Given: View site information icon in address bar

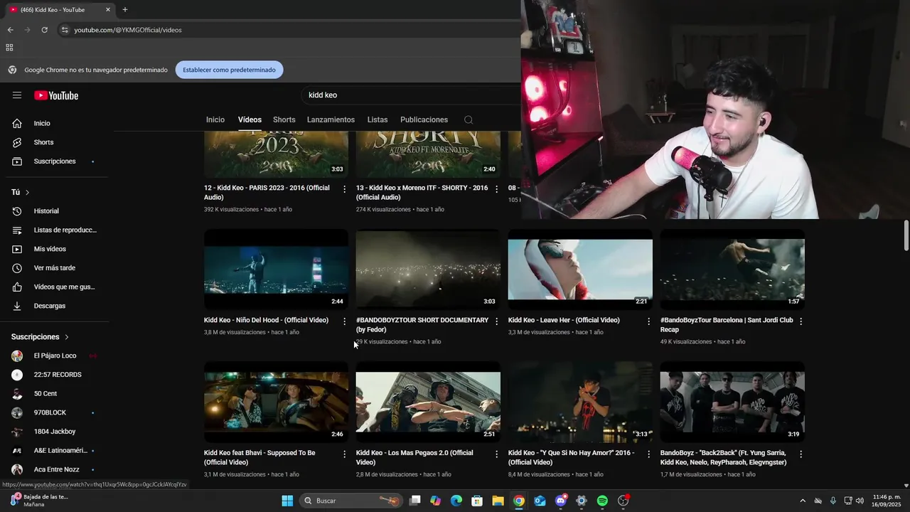Looking at the screenshot, I should (65, 30).
